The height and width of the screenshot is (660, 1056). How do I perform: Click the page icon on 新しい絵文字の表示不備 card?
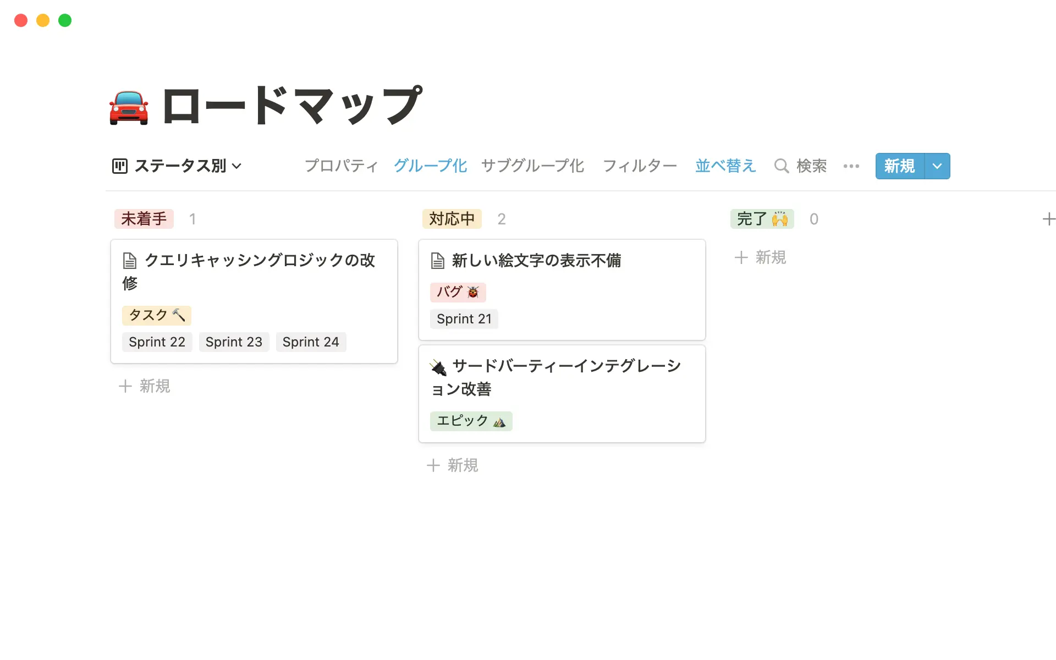[438, 261]
